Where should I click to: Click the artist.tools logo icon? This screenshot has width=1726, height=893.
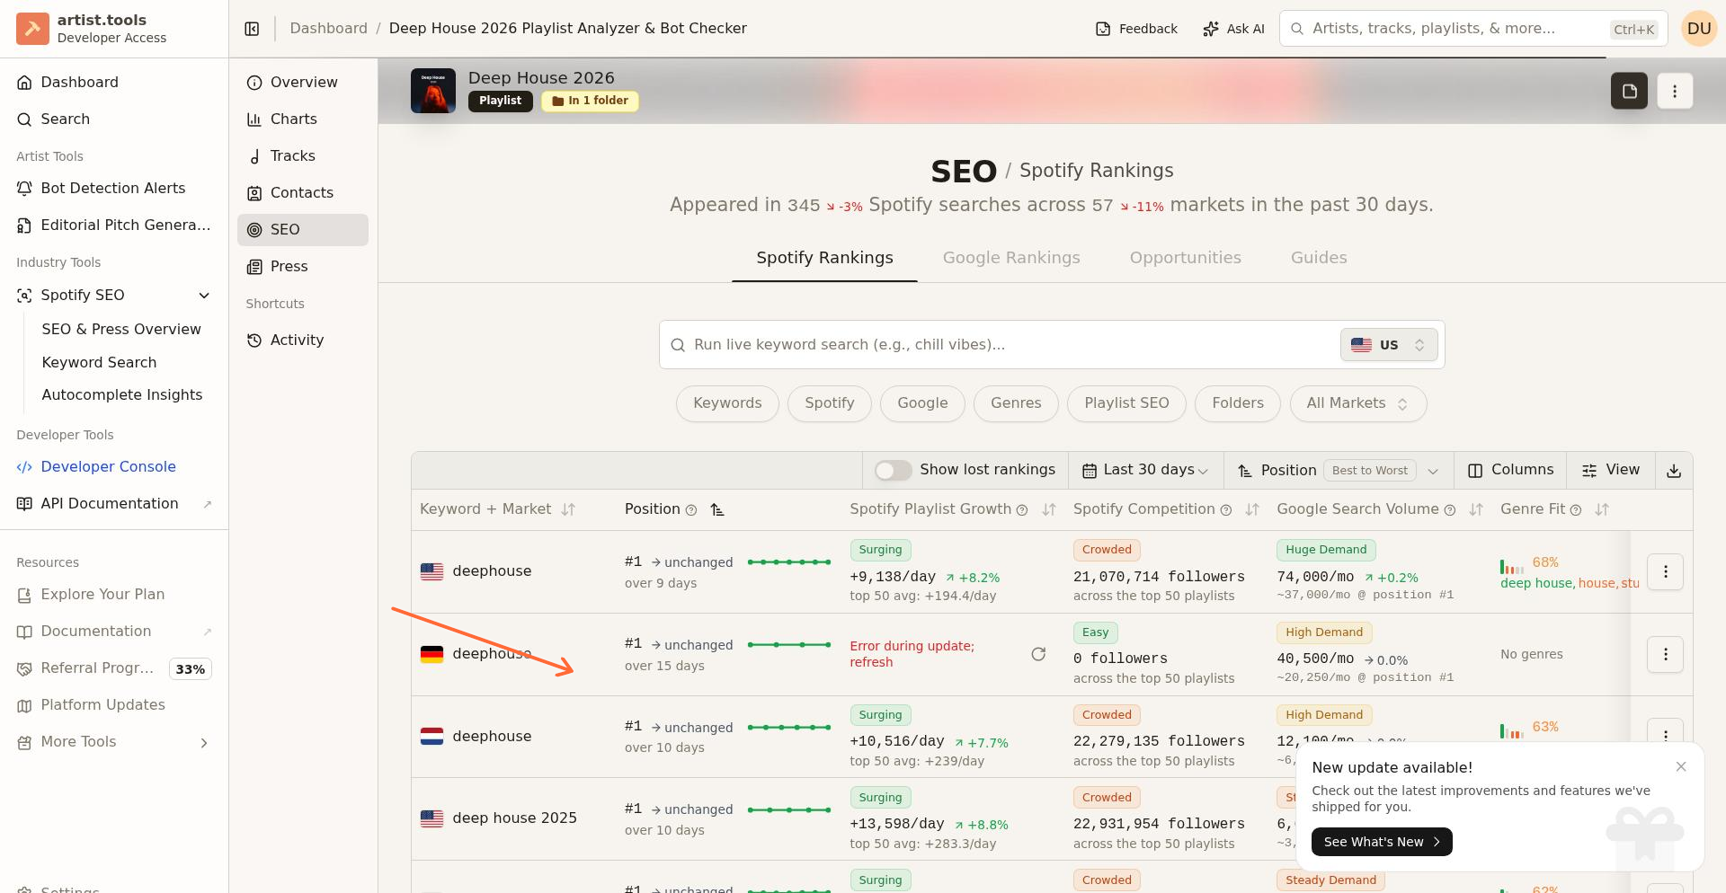click(32, 29)
